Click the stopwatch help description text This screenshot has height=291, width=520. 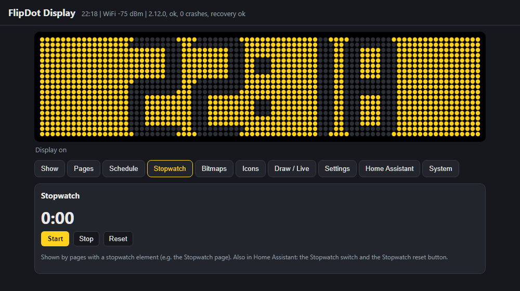[x=244, y=257]
